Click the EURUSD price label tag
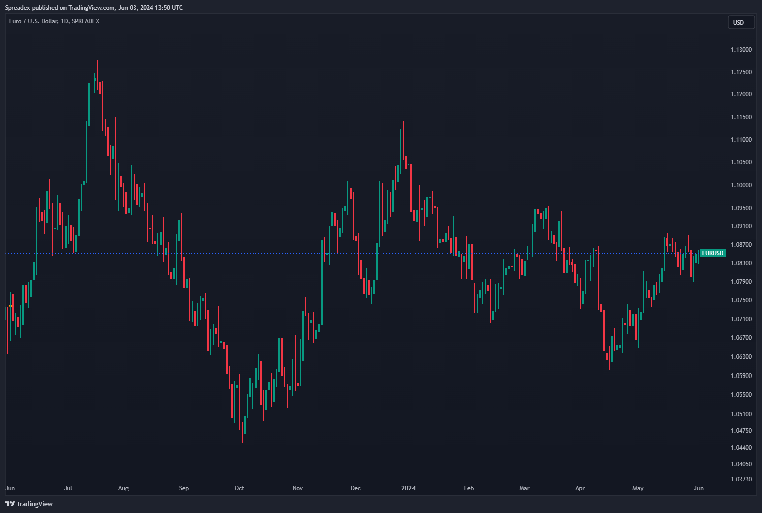 pyautogui.click(x=713, y=253)
